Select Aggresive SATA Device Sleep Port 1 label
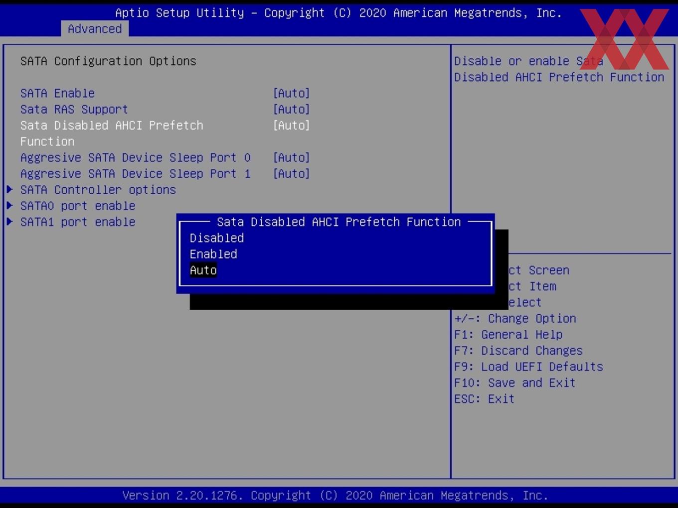This screenshot has height=508, width=678. 135,173
